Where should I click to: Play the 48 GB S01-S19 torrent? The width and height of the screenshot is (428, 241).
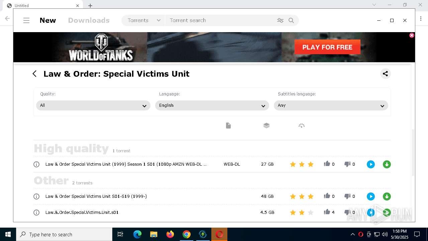370,196
